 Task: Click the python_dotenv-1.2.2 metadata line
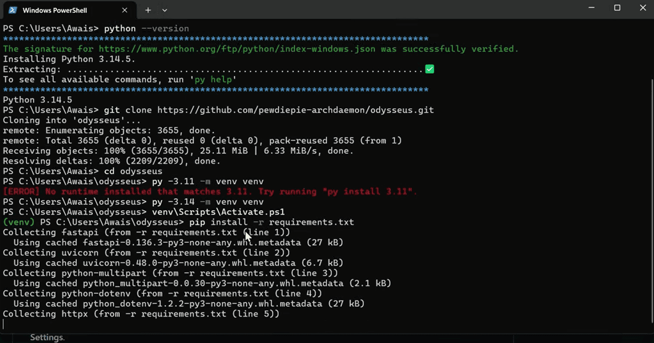[189, 304]
